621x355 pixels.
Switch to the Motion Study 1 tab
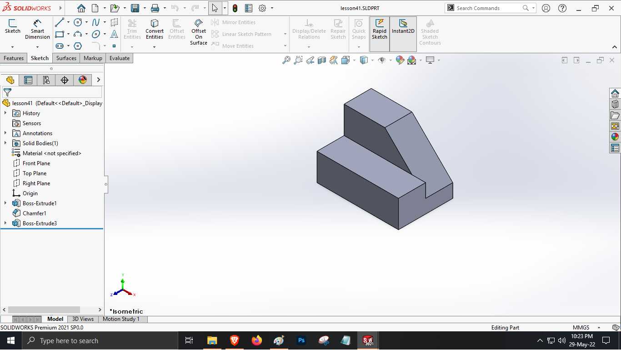click(x=121, y=319)
